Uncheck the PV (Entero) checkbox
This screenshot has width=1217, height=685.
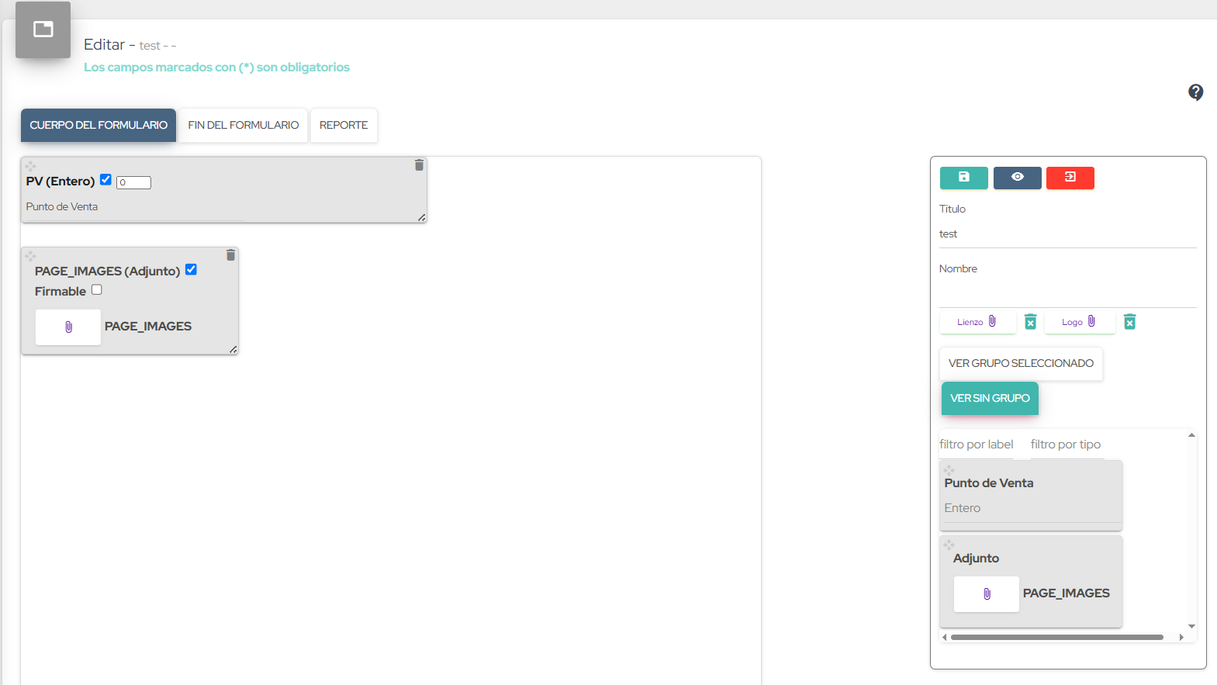pos(106,180)
